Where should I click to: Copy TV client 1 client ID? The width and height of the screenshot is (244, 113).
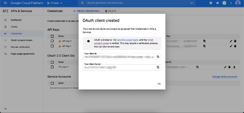point(197,67)
